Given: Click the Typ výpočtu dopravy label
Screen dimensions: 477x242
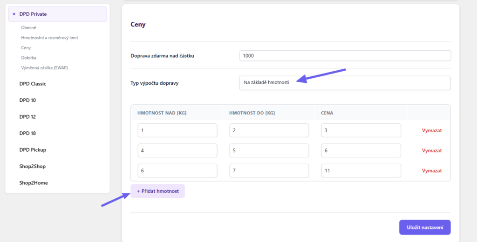Looking at the screenshot, I should click(x=155, y=83).
